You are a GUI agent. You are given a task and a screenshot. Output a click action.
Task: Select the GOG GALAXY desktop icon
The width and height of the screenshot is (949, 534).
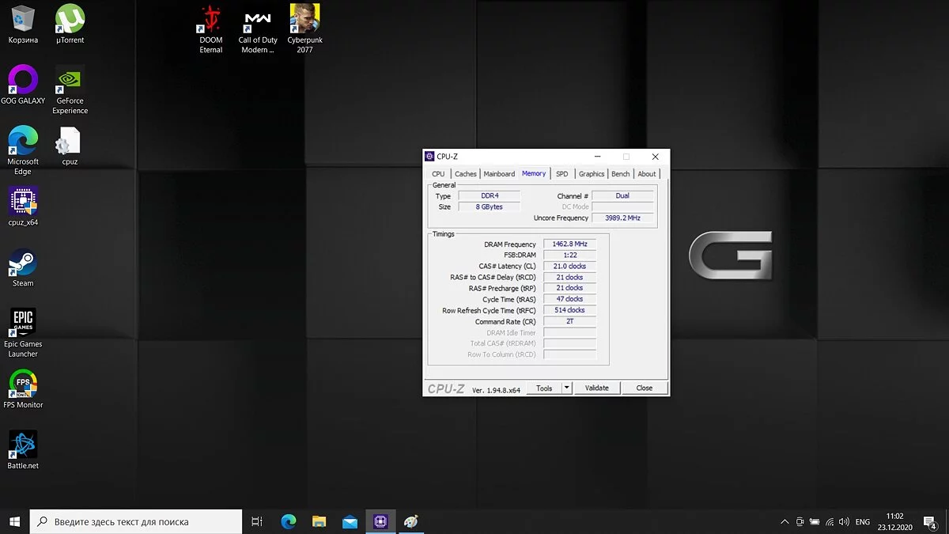pyautogui.click(x=23, y=81)
